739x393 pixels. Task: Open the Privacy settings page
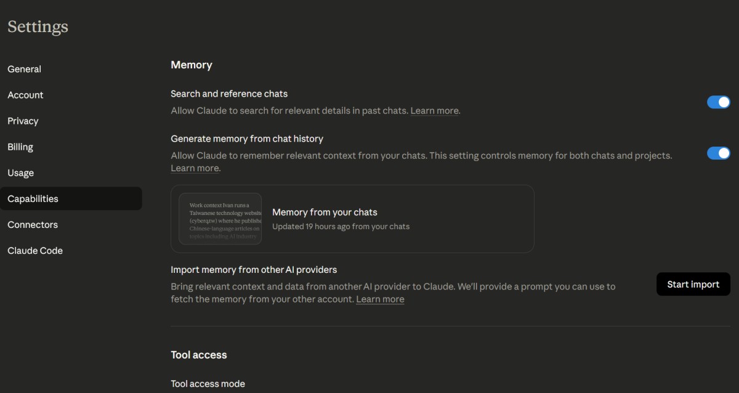[23, 121]
